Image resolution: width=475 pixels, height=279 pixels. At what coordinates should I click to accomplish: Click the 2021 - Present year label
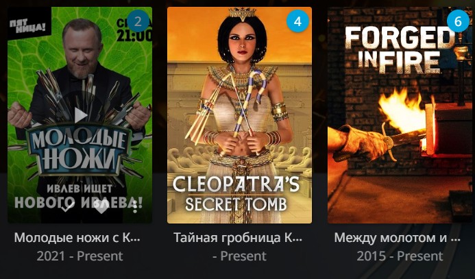(x=80, y=256)
